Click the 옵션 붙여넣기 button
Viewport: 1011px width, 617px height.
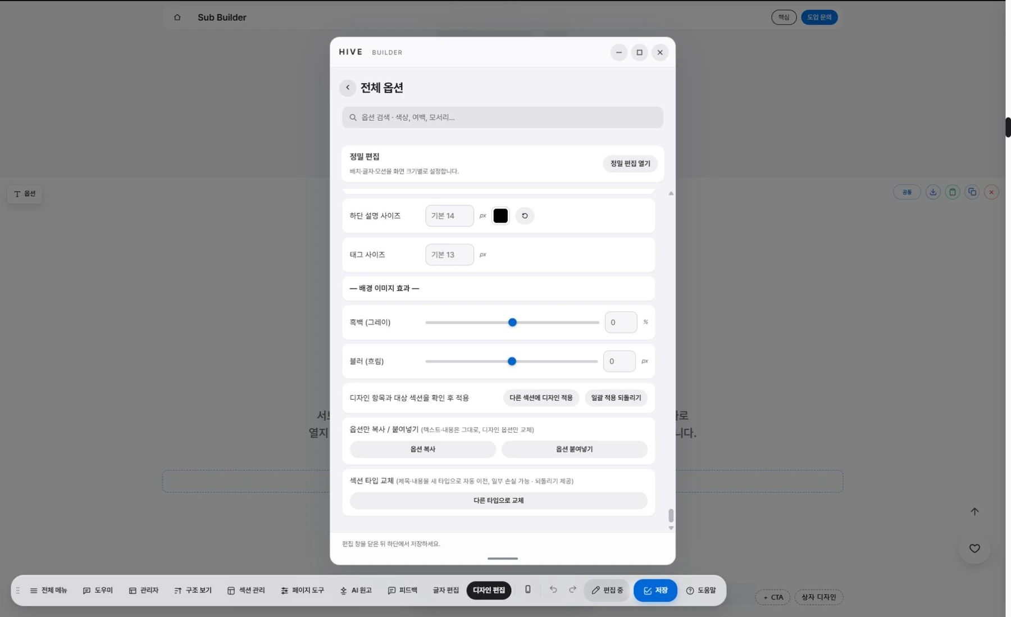click(x=574, y=449)
